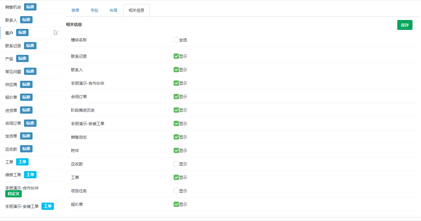
Task: Click the 保存 button
Action: 405,25
